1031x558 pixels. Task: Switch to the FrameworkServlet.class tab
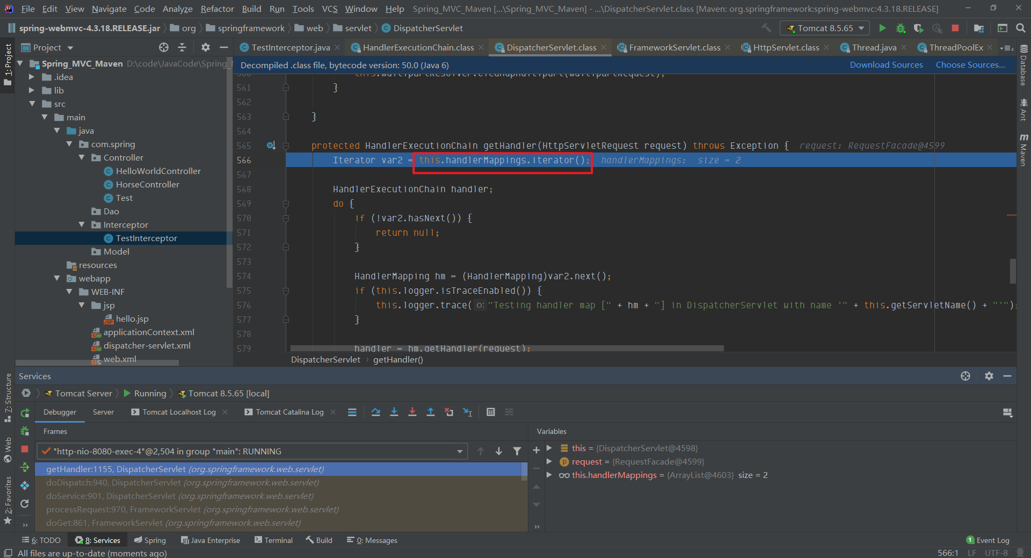[674, 47]
